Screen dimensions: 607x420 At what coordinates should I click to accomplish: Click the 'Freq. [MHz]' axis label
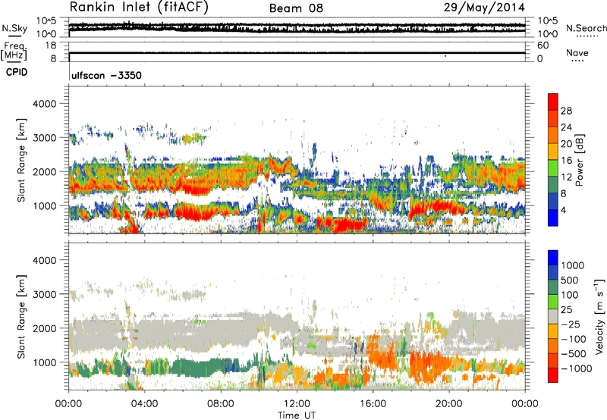[x=14, y=52]
